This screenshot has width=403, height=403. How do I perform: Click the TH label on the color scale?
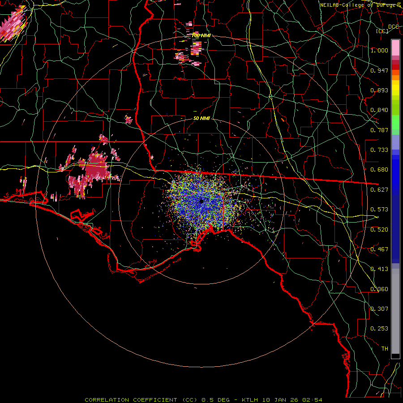[385, 349]
